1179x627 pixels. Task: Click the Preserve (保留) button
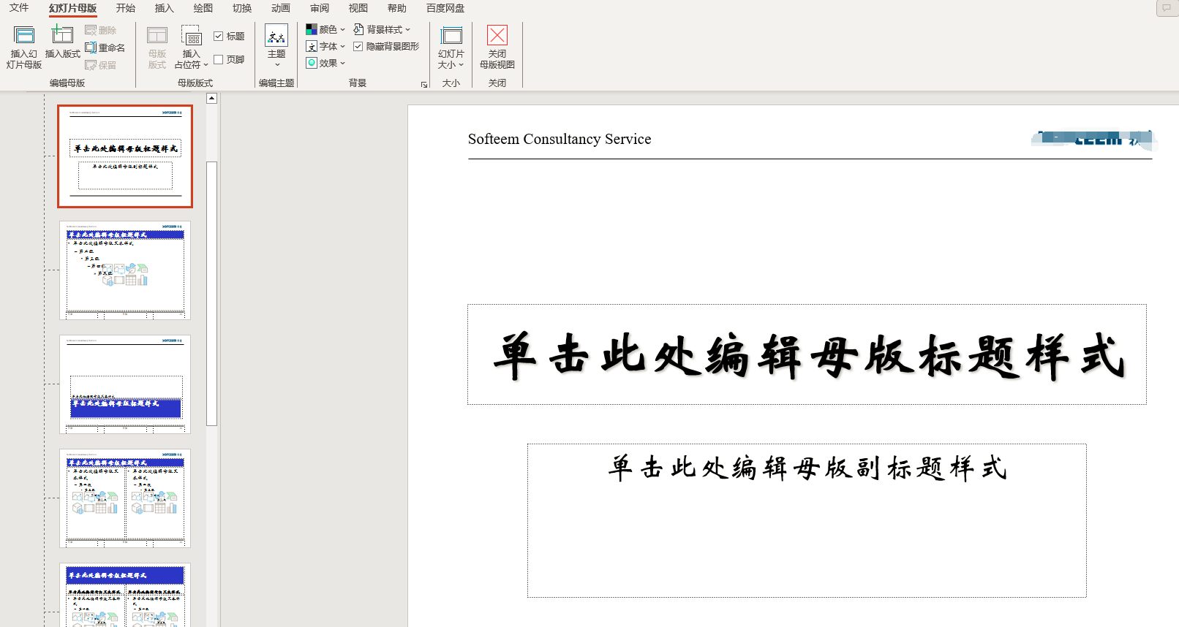101,65
